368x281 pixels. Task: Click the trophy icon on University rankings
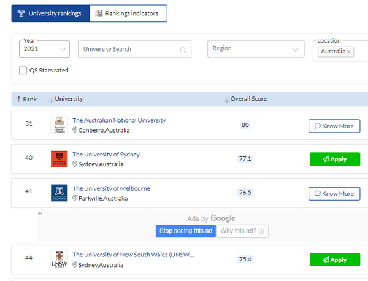[21, 13]
